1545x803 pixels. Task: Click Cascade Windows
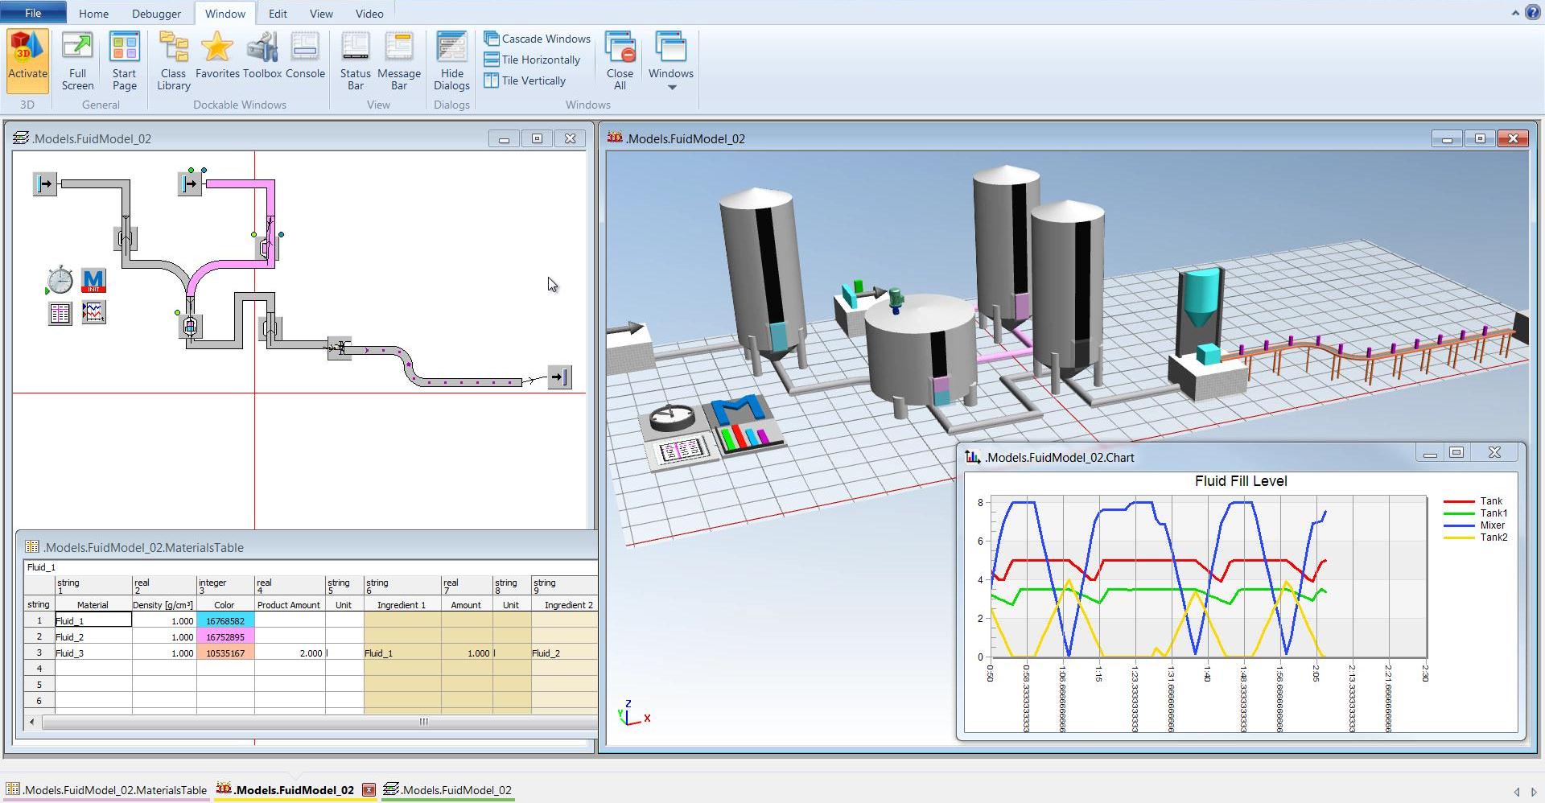(x=538, y=39)
